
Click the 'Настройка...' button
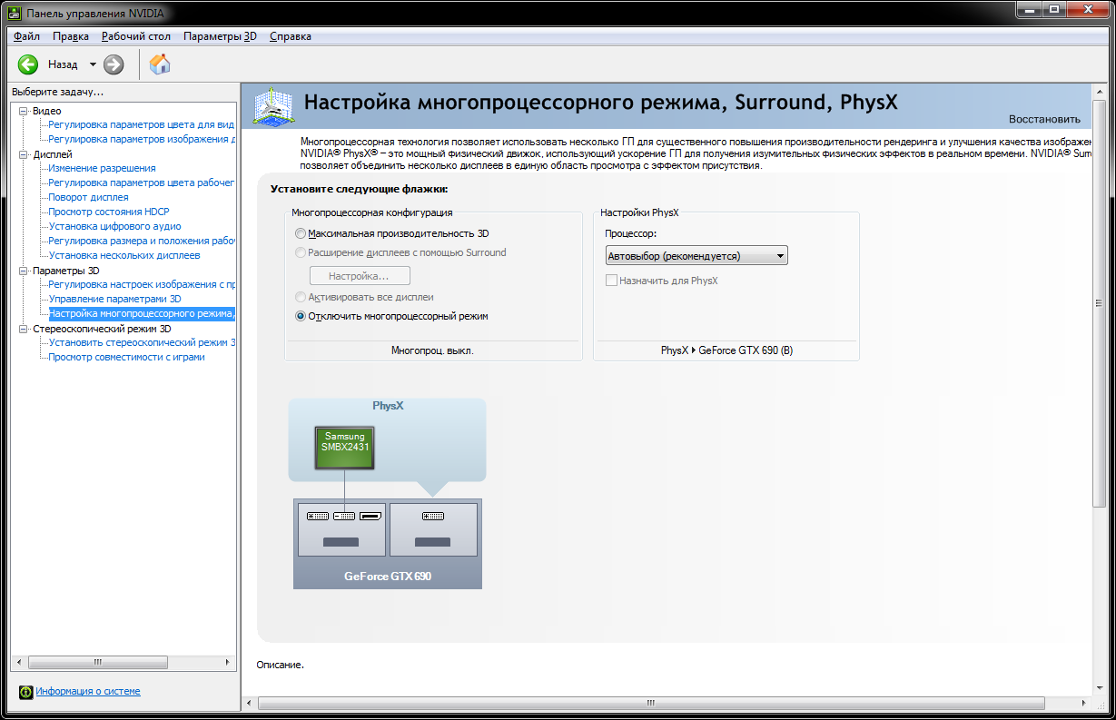click(360, 276)
